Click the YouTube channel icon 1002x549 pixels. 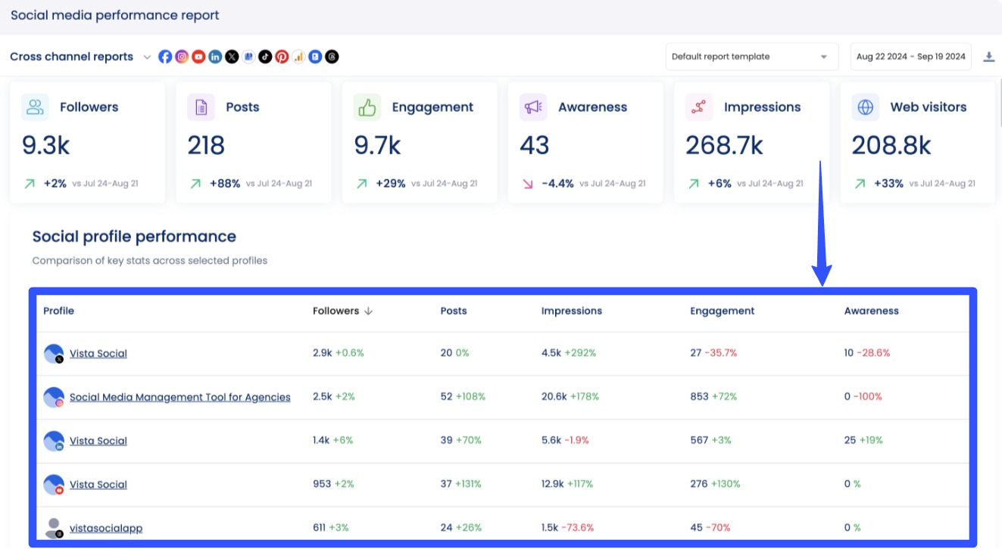(198, 56)
